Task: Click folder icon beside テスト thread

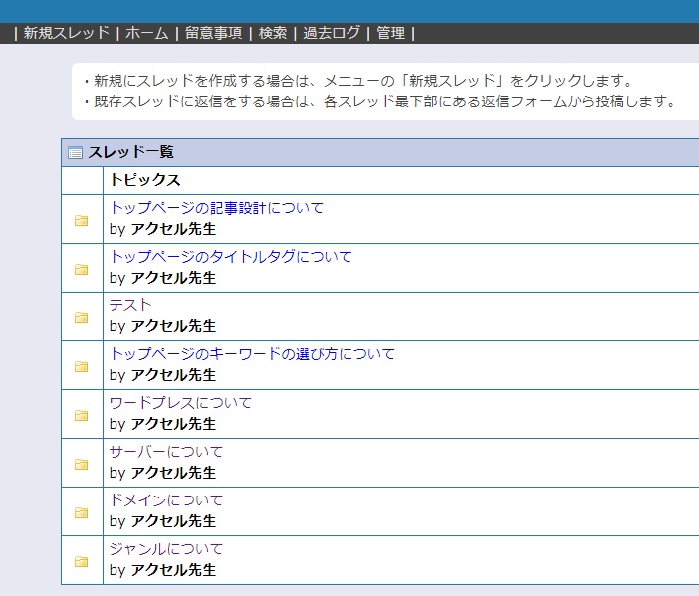Action: point(81,317)
